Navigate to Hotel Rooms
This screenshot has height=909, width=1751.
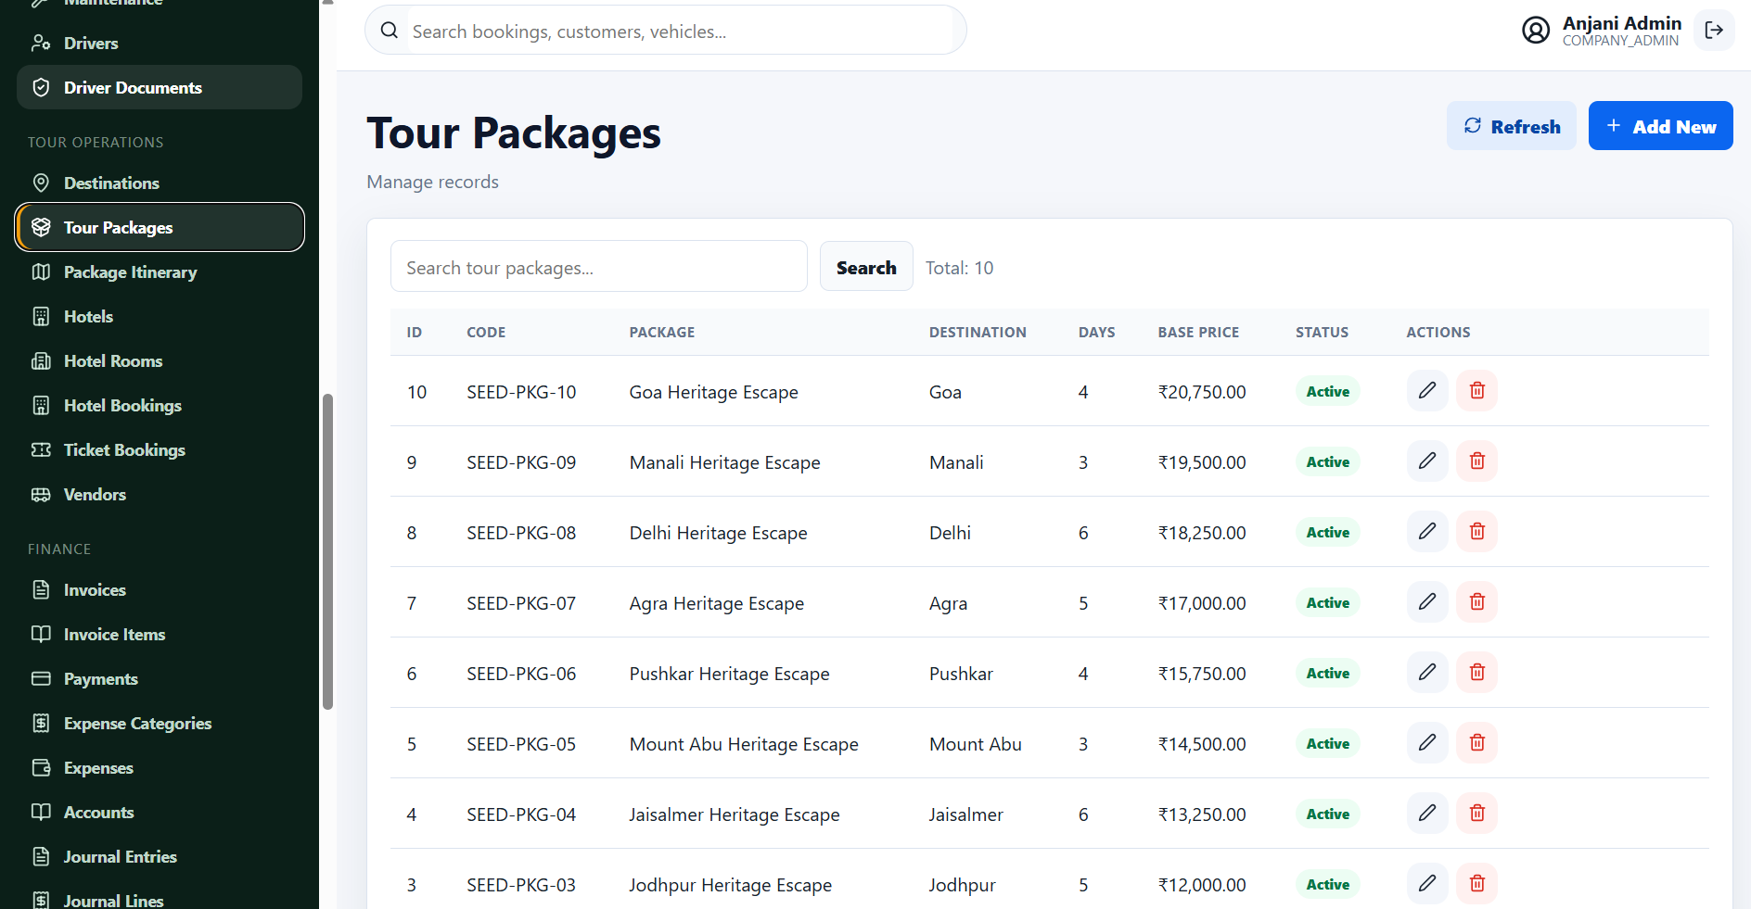coord(160,360)
